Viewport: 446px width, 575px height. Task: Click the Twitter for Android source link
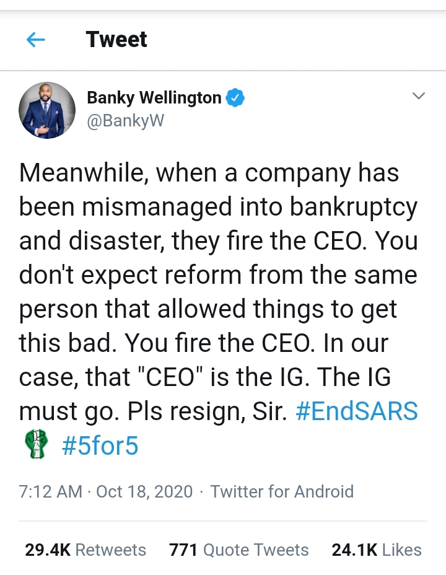tap(282, 492)
